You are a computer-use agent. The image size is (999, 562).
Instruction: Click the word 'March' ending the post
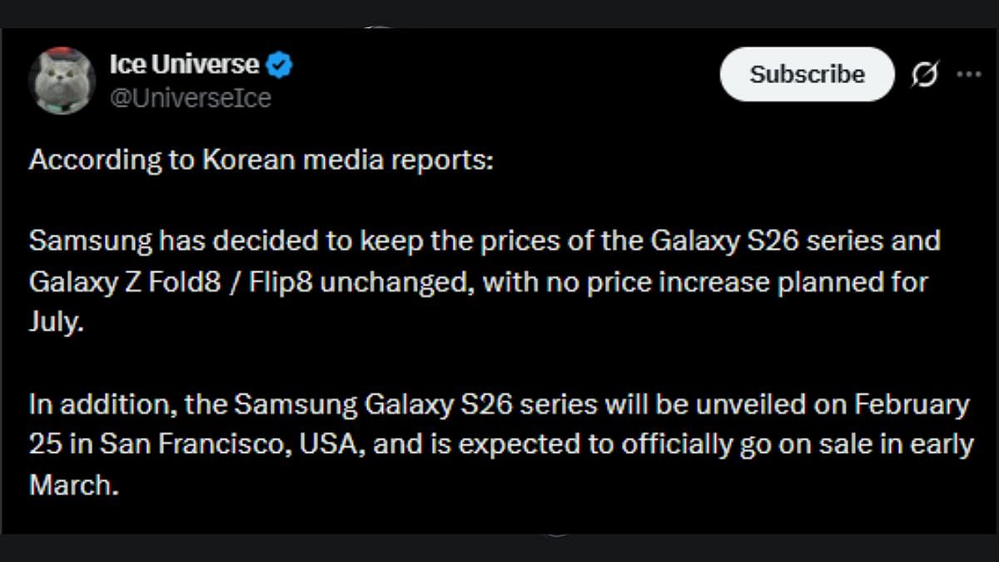coord(72,485)
